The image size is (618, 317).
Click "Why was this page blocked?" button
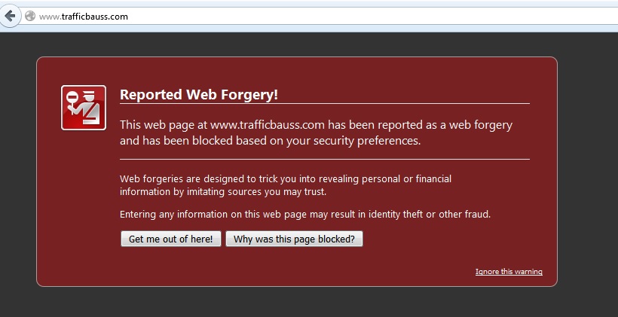[x=294, y=239]
